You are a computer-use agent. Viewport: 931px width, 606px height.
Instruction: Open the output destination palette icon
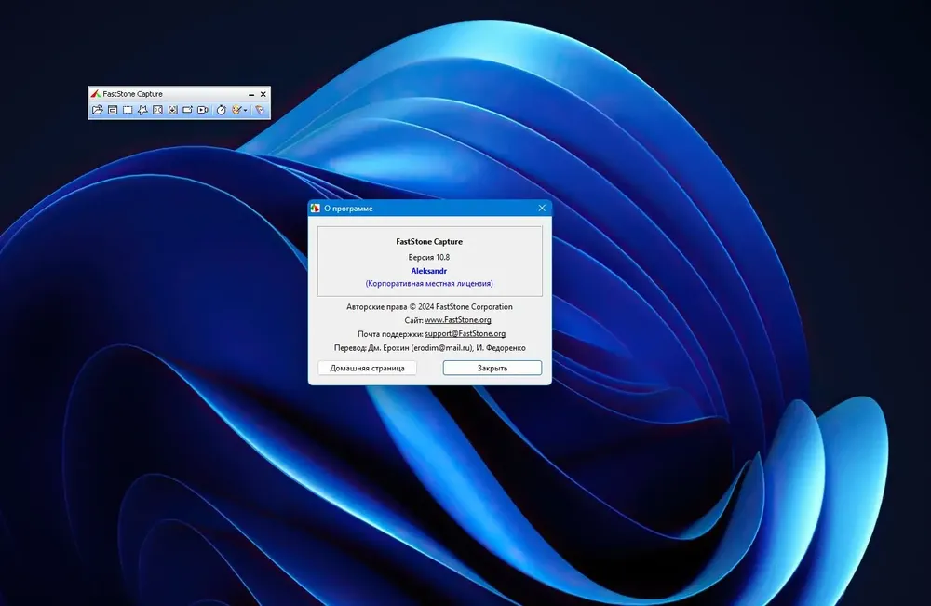click(236, 110)
